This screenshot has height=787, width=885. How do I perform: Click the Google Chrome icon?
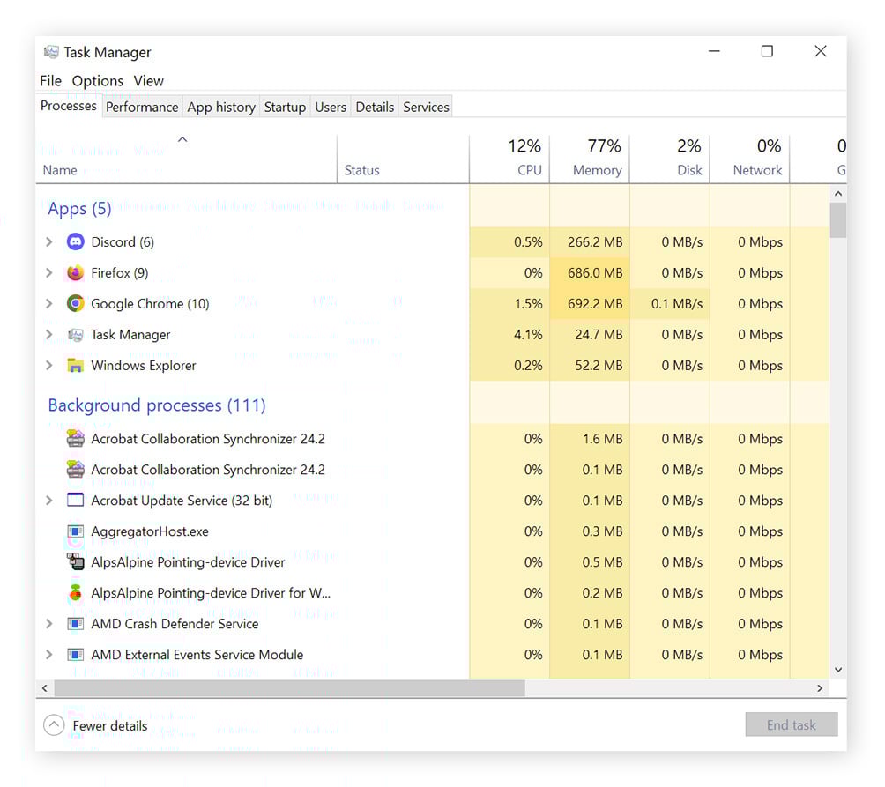(74, 303)
